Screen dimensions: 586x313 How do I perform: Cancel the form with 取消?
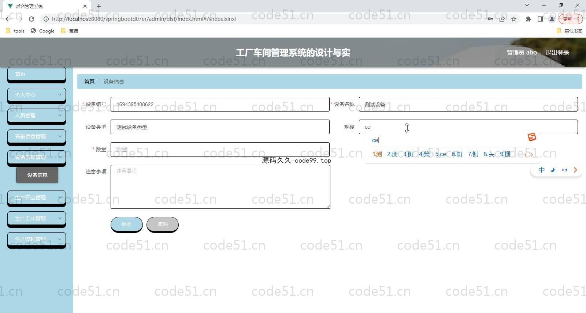coord(163,224)
